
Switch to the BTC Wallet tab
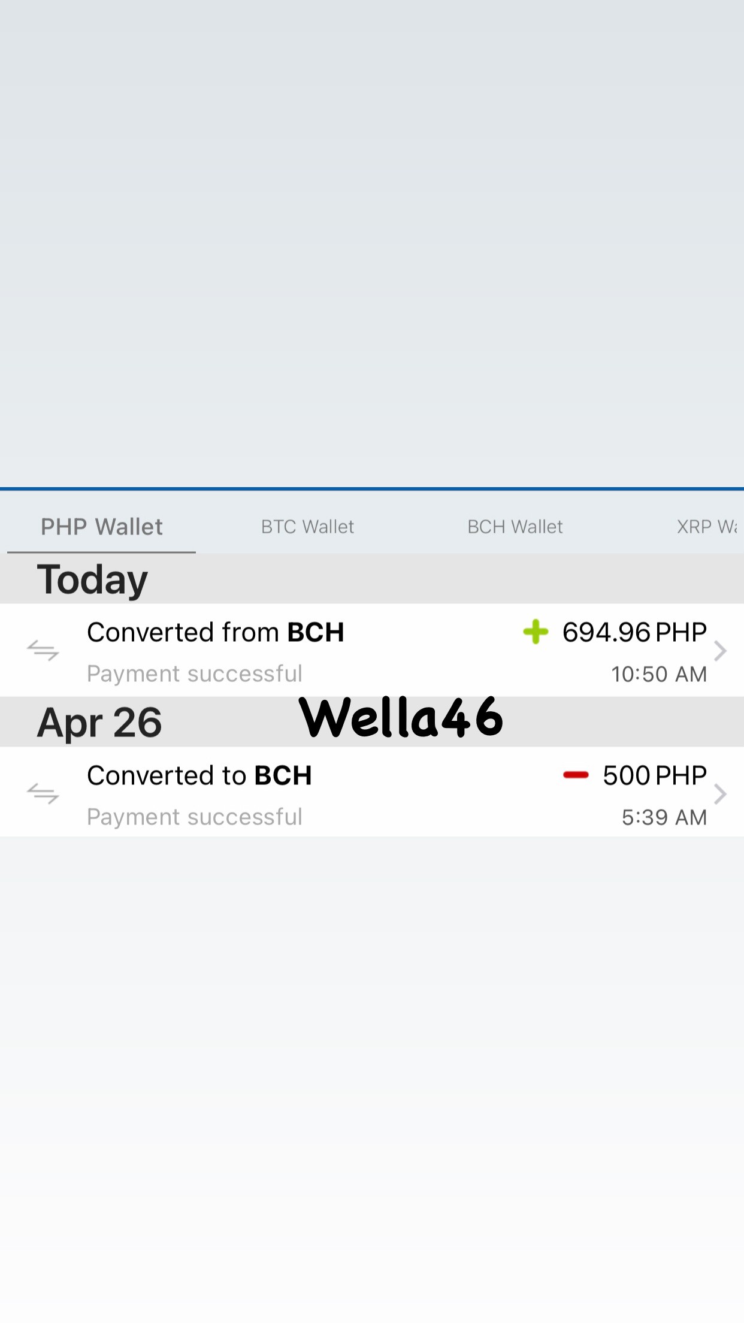307,527
